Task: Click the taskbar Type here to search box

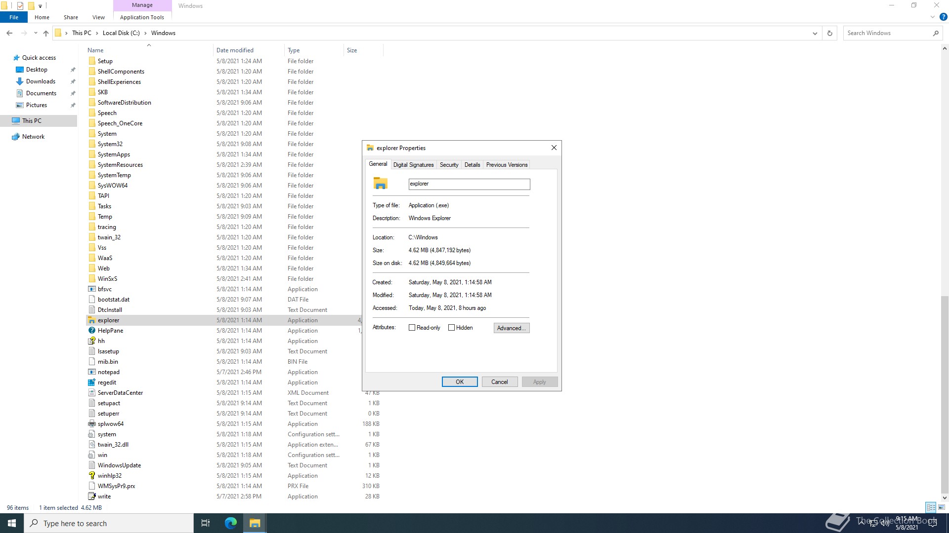Action: click(x=109, y=523)
